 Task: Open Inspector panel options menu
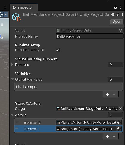(x=121, y=7)
